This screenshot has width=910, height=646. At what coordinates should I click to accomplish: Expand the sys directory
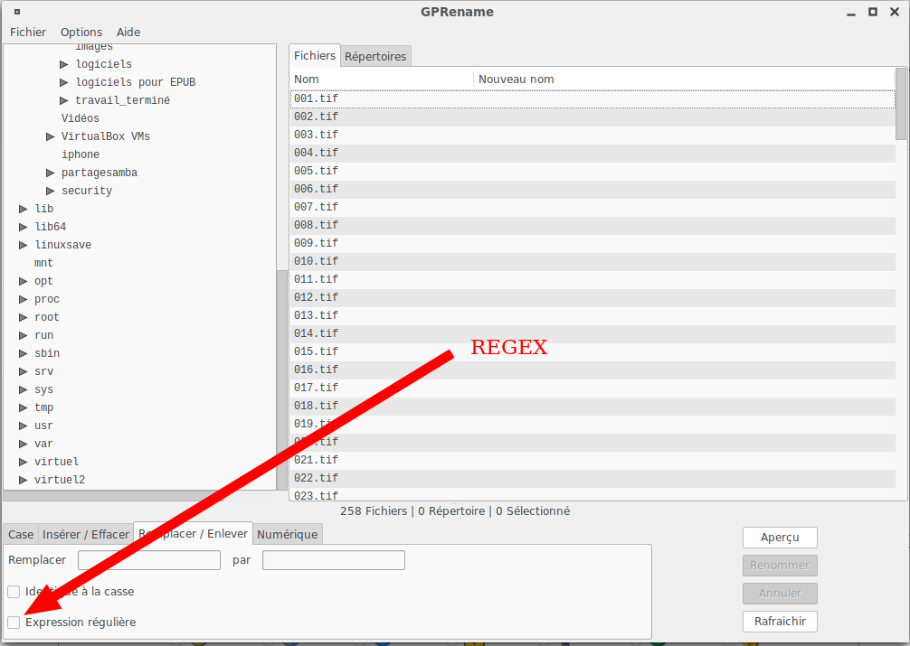[x=24, y=389]
